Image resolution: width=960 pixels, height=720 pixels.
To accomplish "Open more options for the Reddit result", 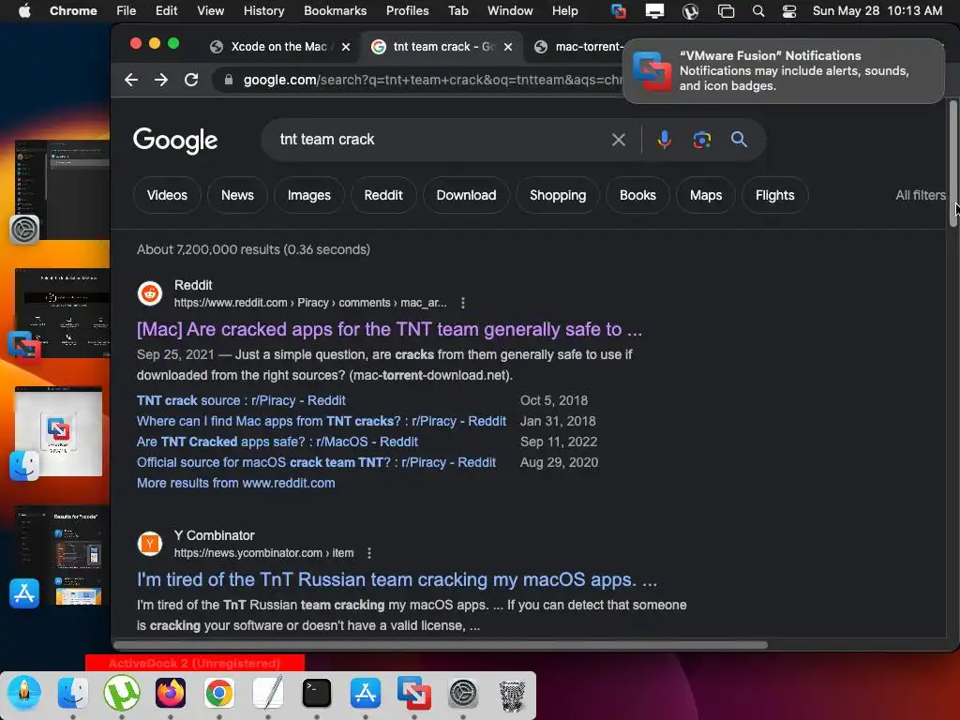I will (463, 303).
